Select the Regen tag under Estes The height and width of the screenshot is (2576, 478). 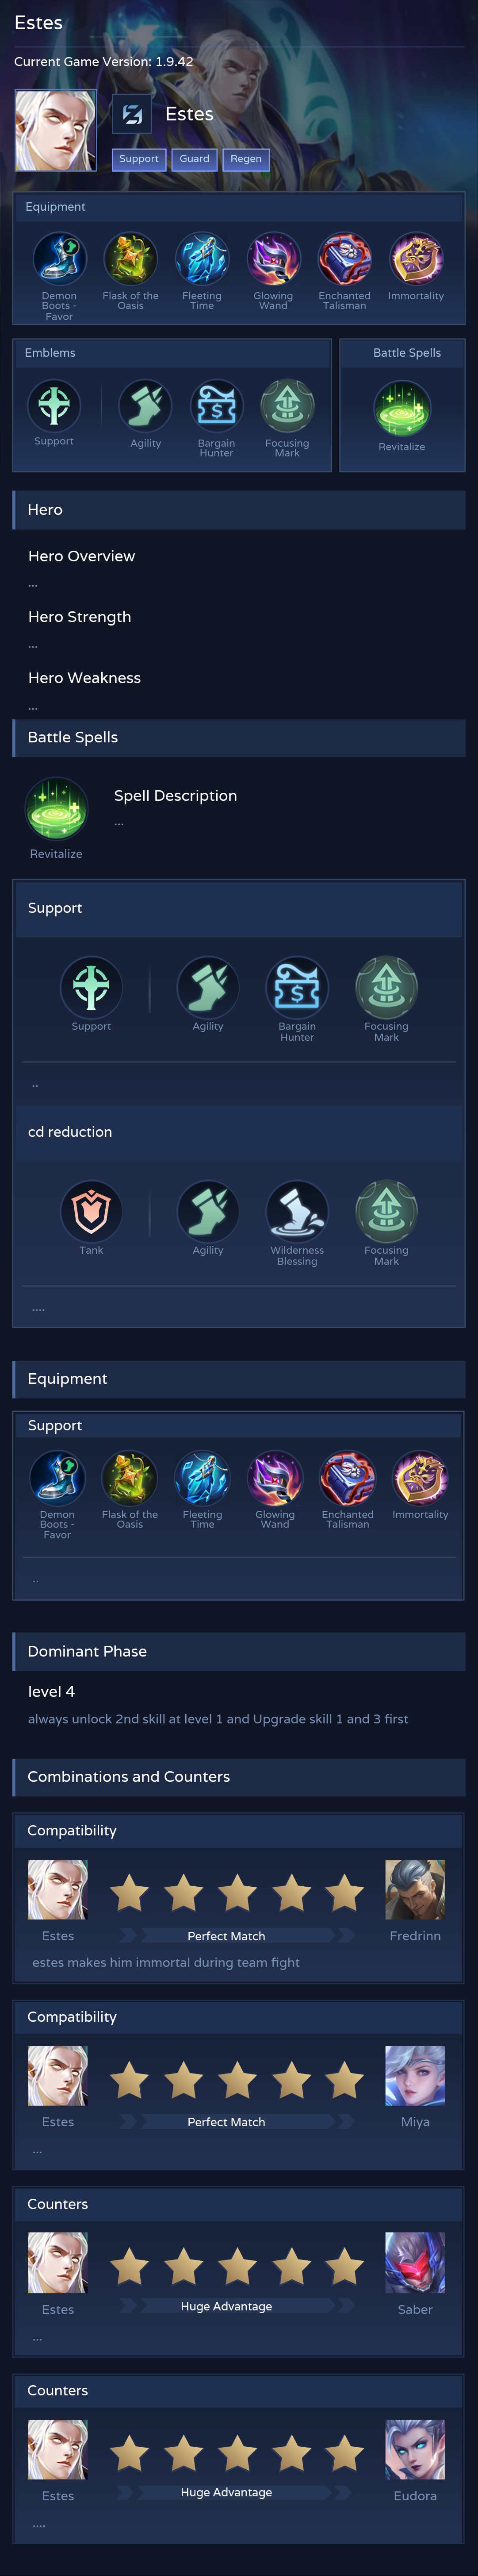(246, 159)
